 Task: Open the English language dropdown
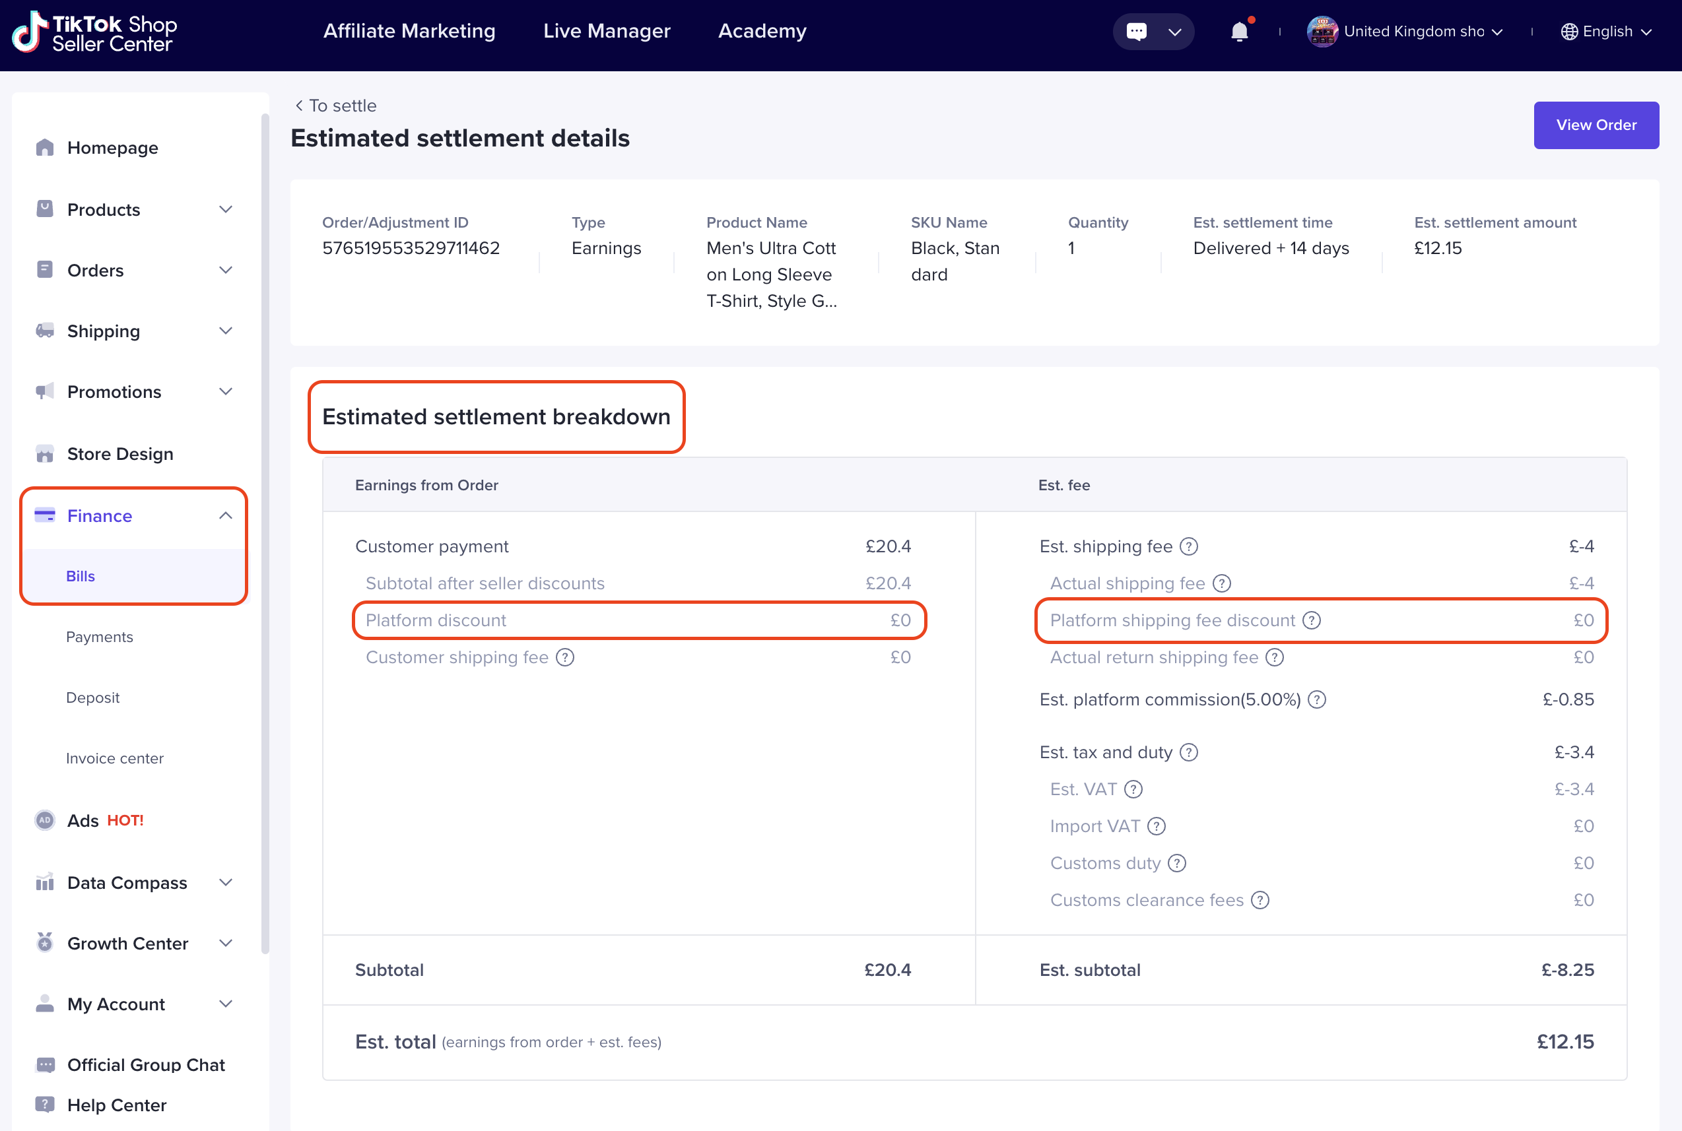click(1606, 32)
